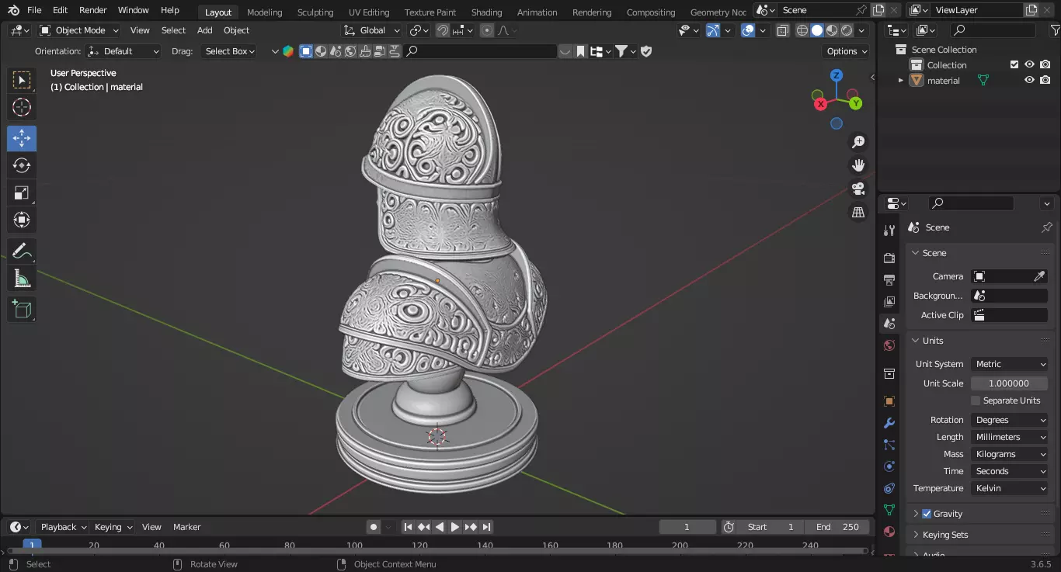Open the Physics properties tab
The width and height of the screenshot is (1061, 572).
(x=889, y=466)
